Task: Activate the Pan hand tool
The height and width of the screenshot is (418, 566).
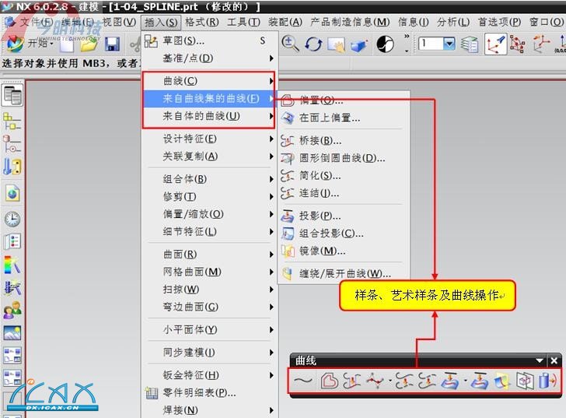Action: 336,44
